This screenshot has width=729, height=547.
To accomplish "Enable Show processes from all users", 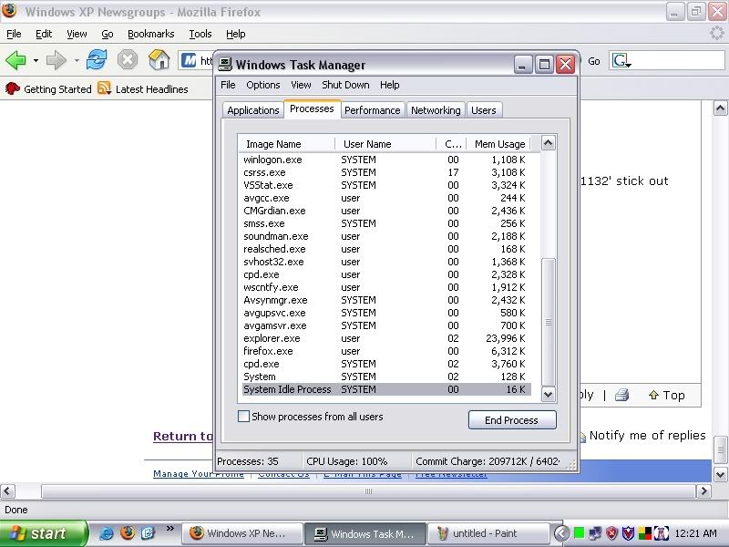I will point(243,417).
